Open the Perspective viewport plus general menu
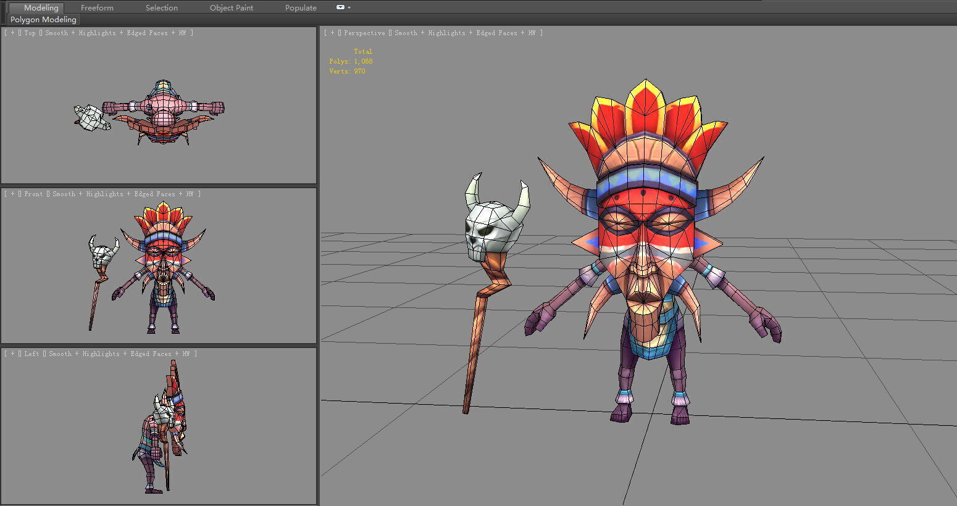The image size is (957, 506). click(x=332, y=33)
